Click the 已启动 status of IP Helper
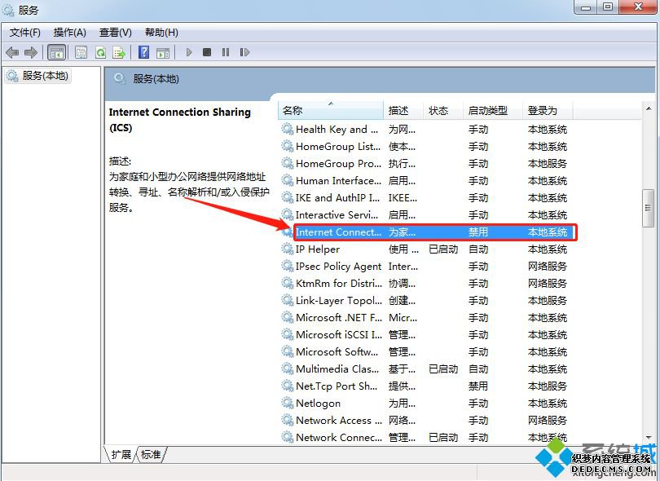 442,249
